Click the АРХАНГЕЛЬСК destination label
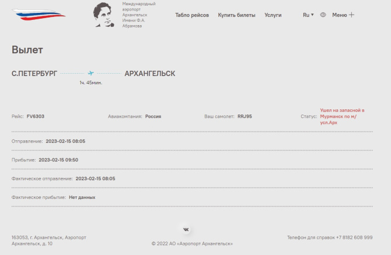The image size is (391, 255). click(x=149, y=74)
